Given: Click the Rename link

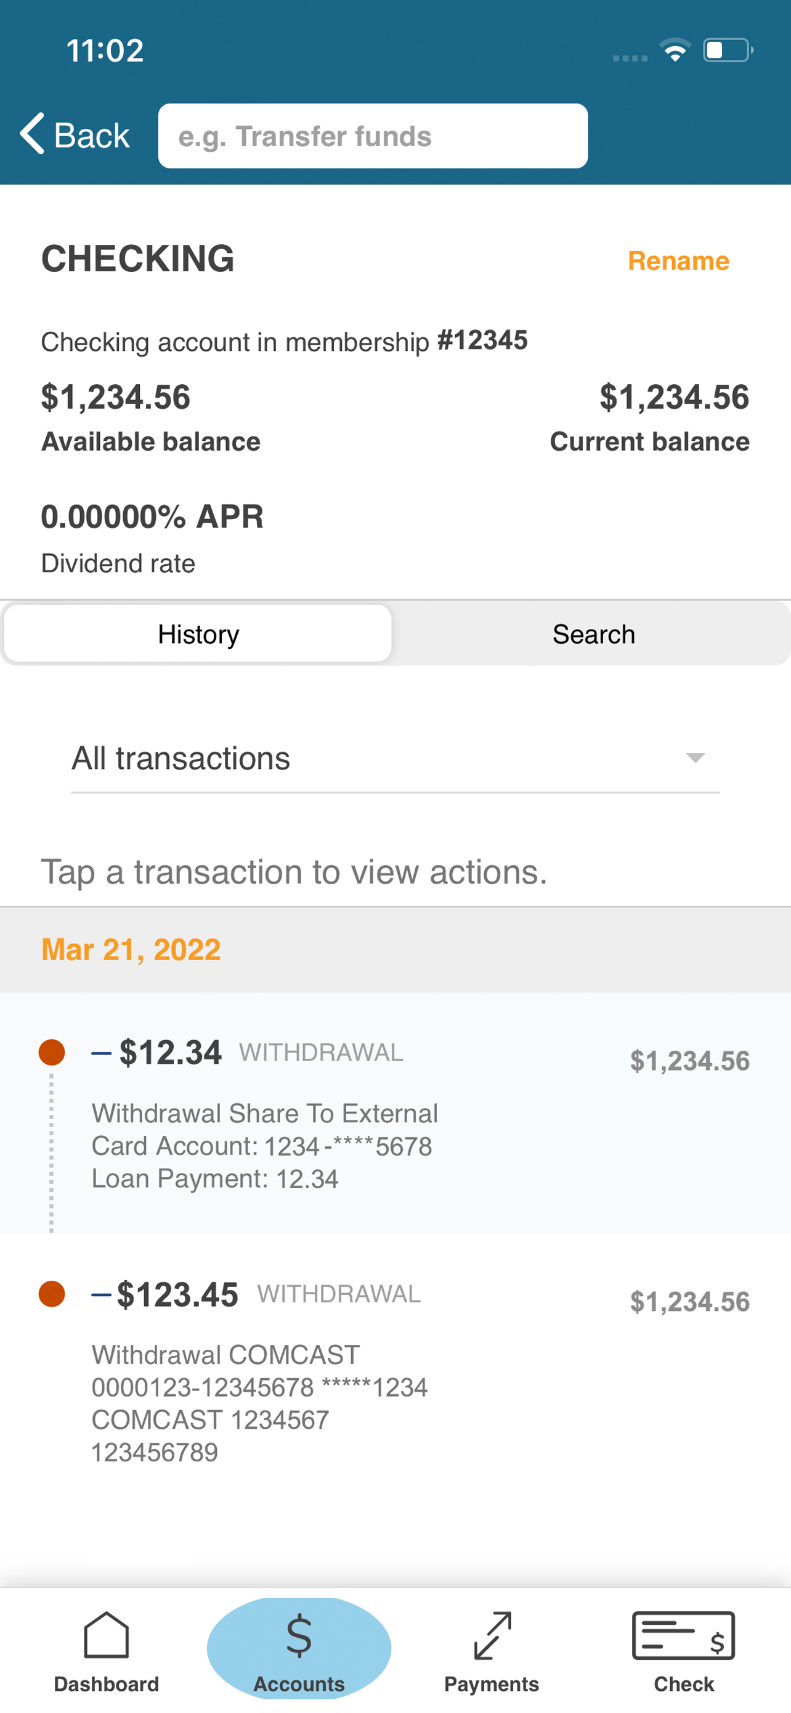Looking at the screenshot, I should [678, 261].
